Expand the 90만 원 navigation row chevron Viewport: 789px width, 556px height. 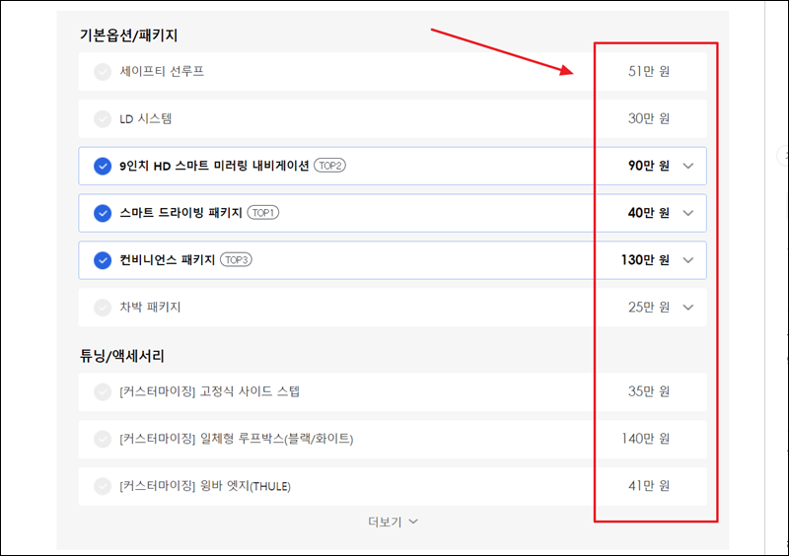[x=687, y=166]
